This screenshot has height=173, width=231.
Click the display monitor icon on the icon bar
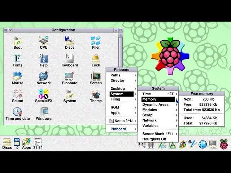coord(213,144)
